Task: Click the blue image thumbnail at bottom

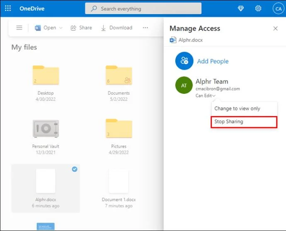Action: (46, 226)
